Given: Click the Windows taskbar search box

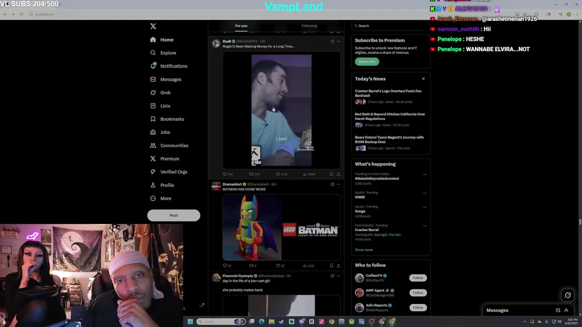Looking at the screenshot, I should (x=221, y=322).
